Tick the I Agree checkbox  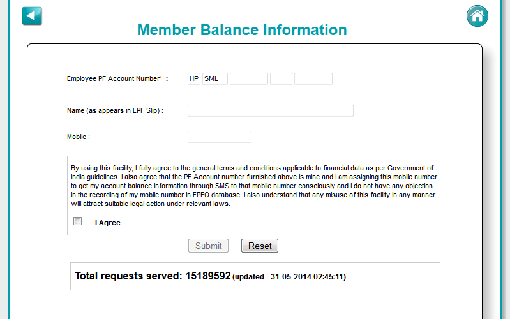78,221
